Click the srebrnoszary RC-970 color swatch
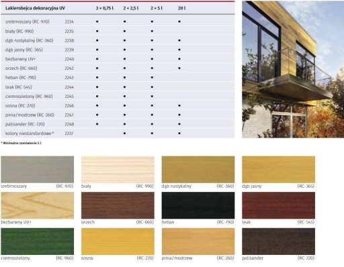This screenshot has height=267, width=344. (x=37, y=170)
